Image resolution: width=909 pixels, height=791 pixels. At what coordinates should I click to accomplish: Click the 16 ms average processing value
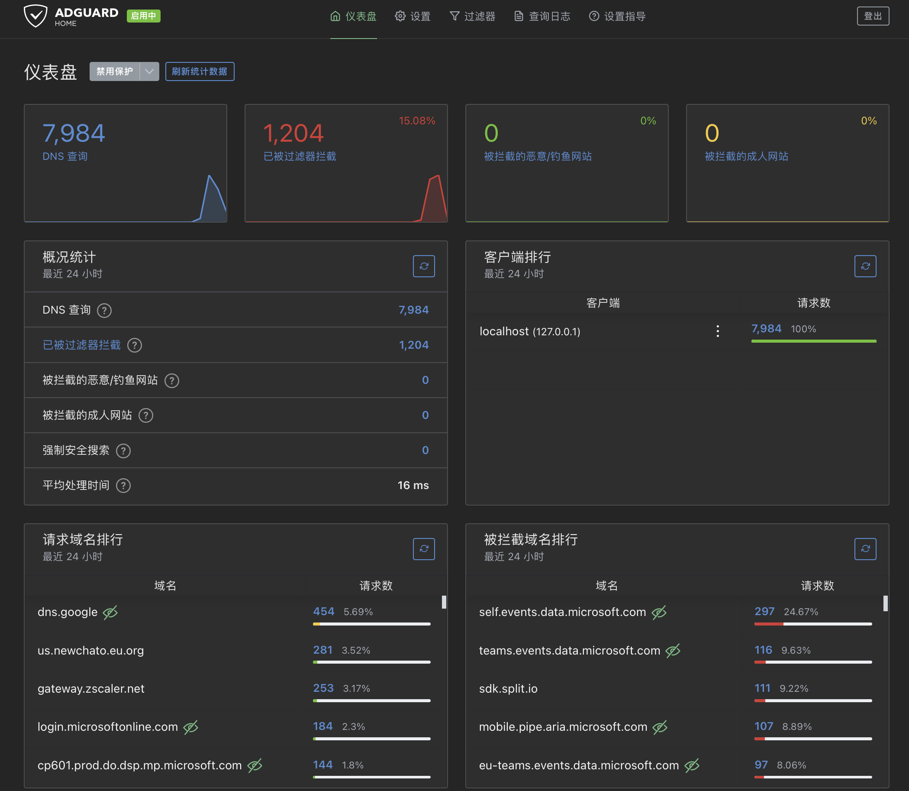point(413,485)
